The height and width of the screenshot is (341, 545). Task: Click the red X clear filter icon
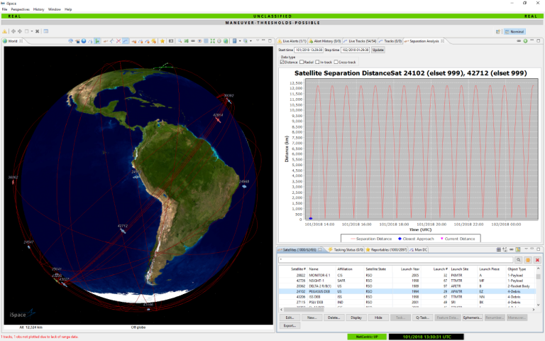point(537,259)
